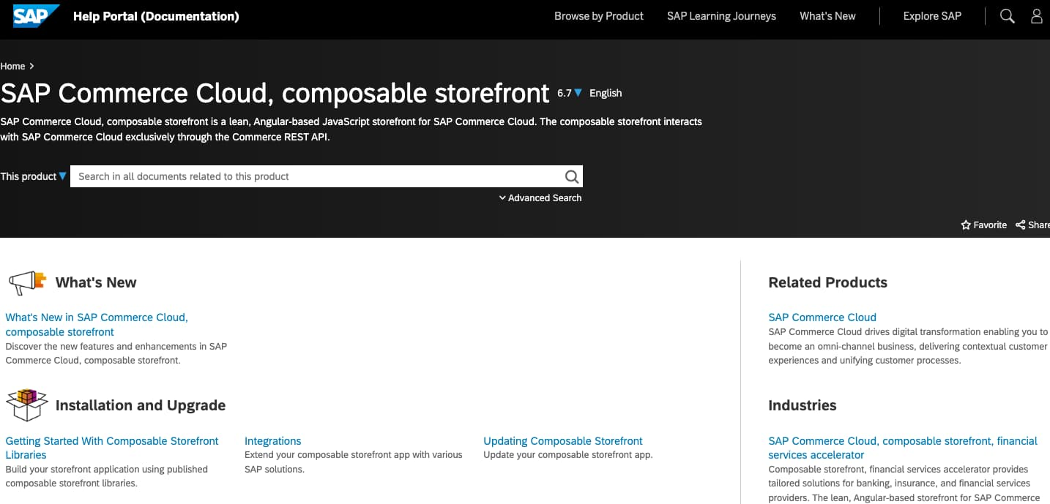
Task: Open Updating Composable Storefront link
Action: [x=563, y=441]
